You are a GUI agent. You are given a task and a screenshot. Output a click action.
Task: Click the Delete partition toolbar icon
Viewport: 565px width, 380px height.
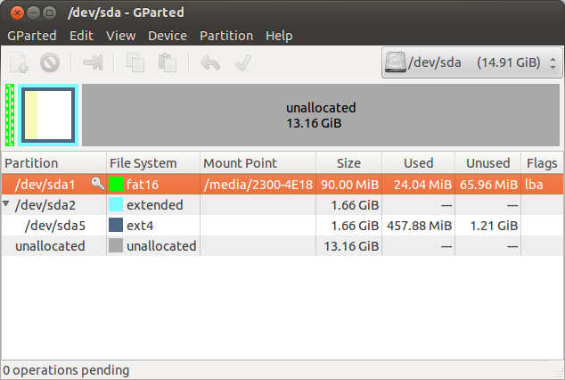50,63
